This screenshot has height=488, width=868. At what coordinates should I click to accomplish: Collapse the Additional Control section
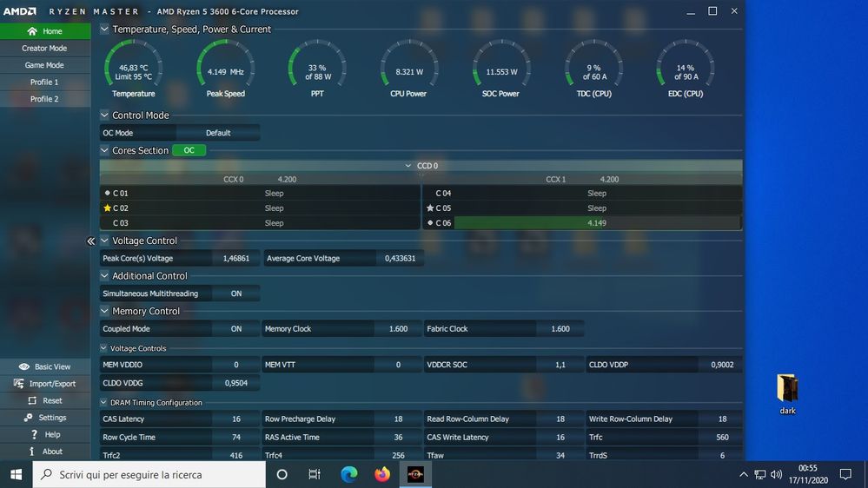click(x=104, y=275)
